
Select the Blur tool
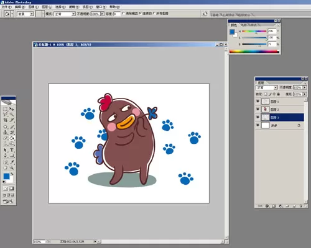[x=6, y=143]
